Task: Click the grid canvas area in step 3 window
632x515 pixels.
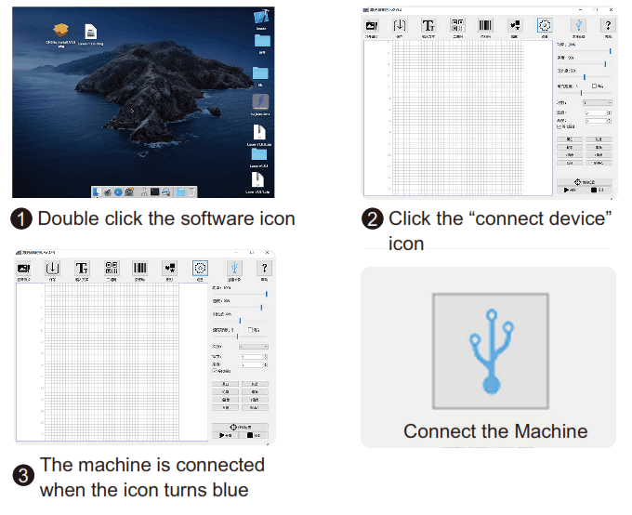Action: [112, 362]
